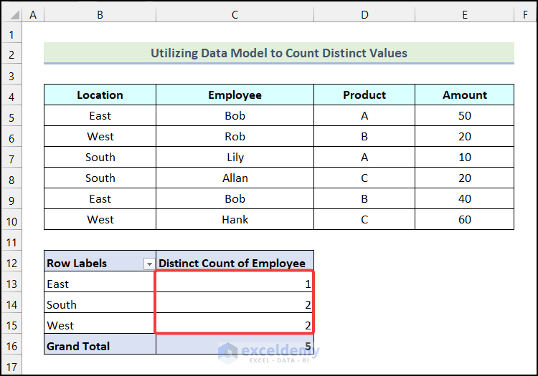Click the Grand Total label cell
Viewport: 538px width, 376px height.
point(100,347)
